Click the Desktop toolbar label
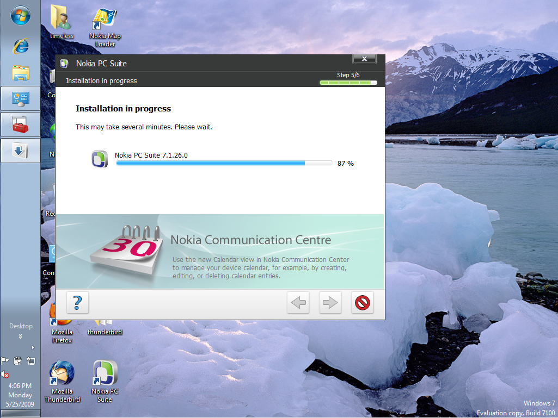558x418 pixels. (21, 326)
